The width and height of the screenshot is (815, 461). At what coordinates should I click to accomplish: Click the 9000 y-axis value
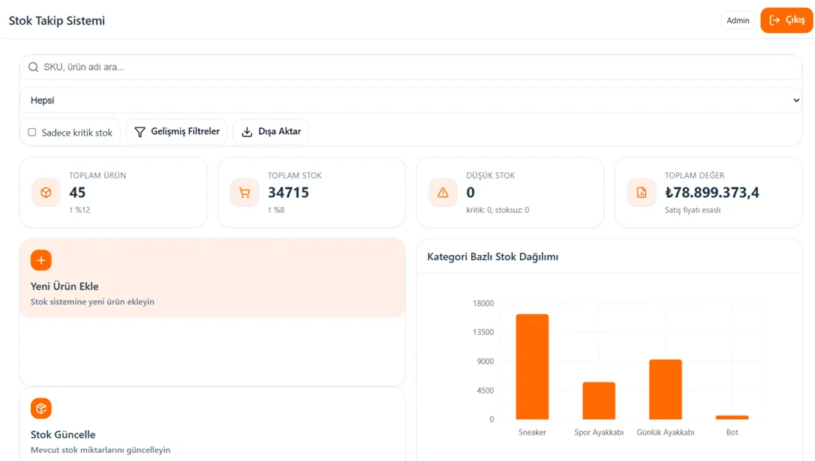486,361
